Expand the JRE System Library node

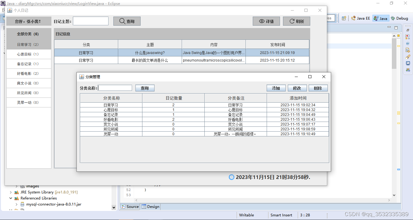[11, 192]
